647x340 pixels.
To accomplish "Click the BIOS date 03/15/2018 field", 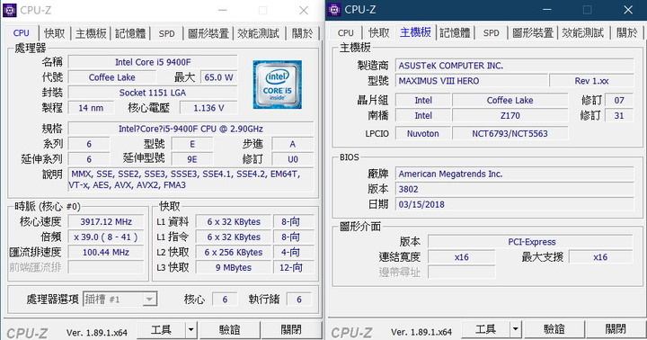I will pyautogui.click(x=515, y=204).
